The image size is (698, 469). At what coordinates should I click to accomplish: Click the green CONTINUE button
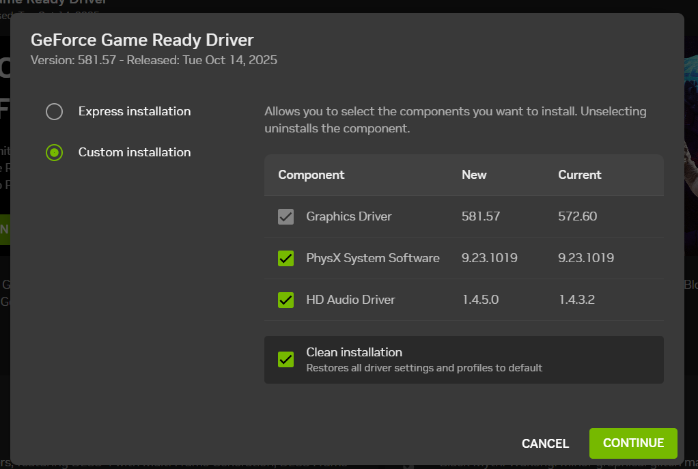[x=633, y=443]
